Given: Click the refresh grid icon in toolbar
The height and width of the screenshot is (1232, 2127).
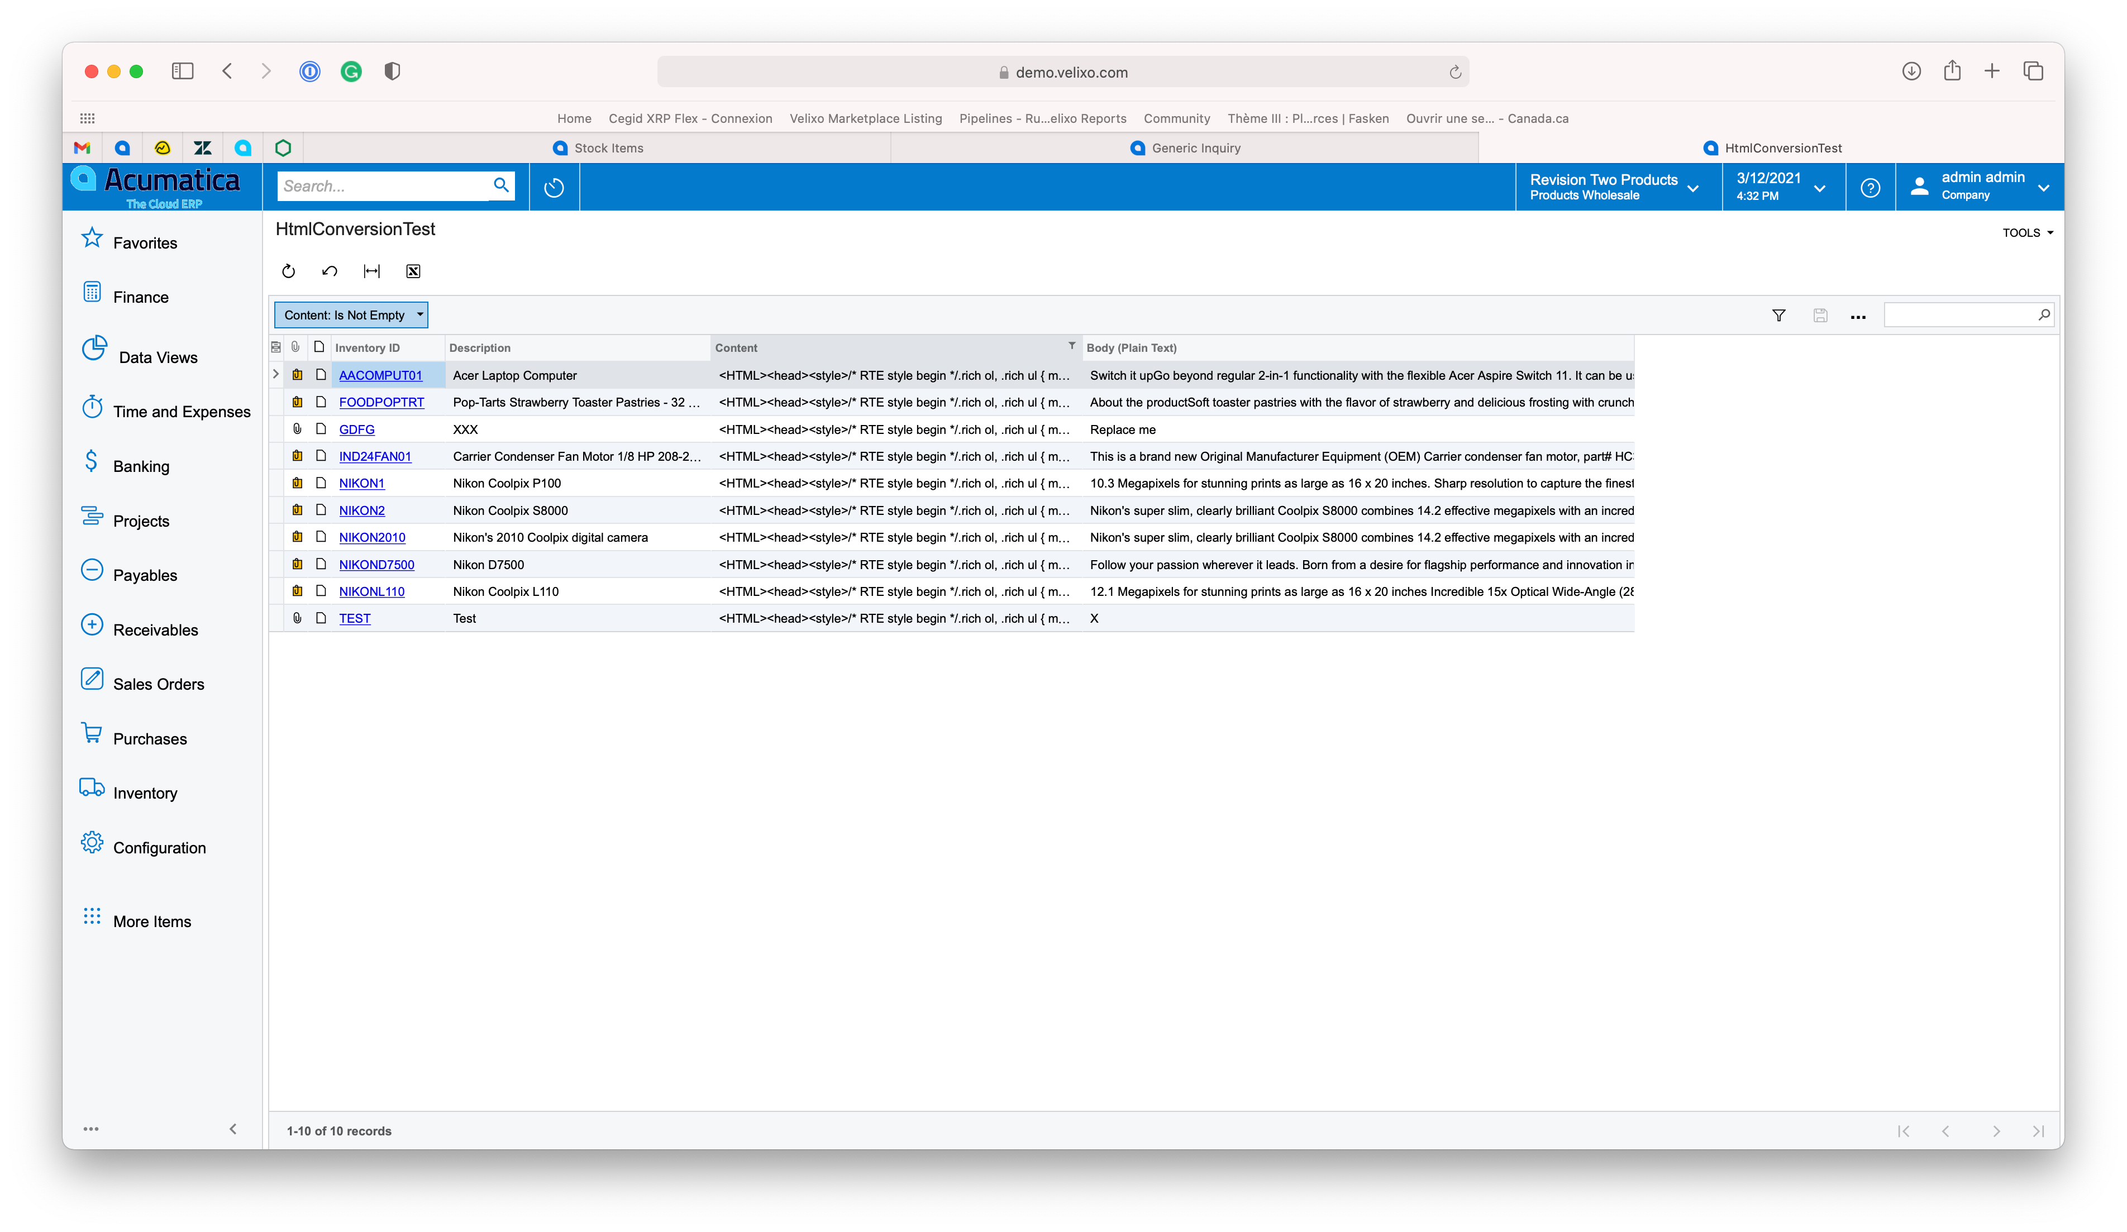Looking at the screenshot, I should (x=289, y=271).
